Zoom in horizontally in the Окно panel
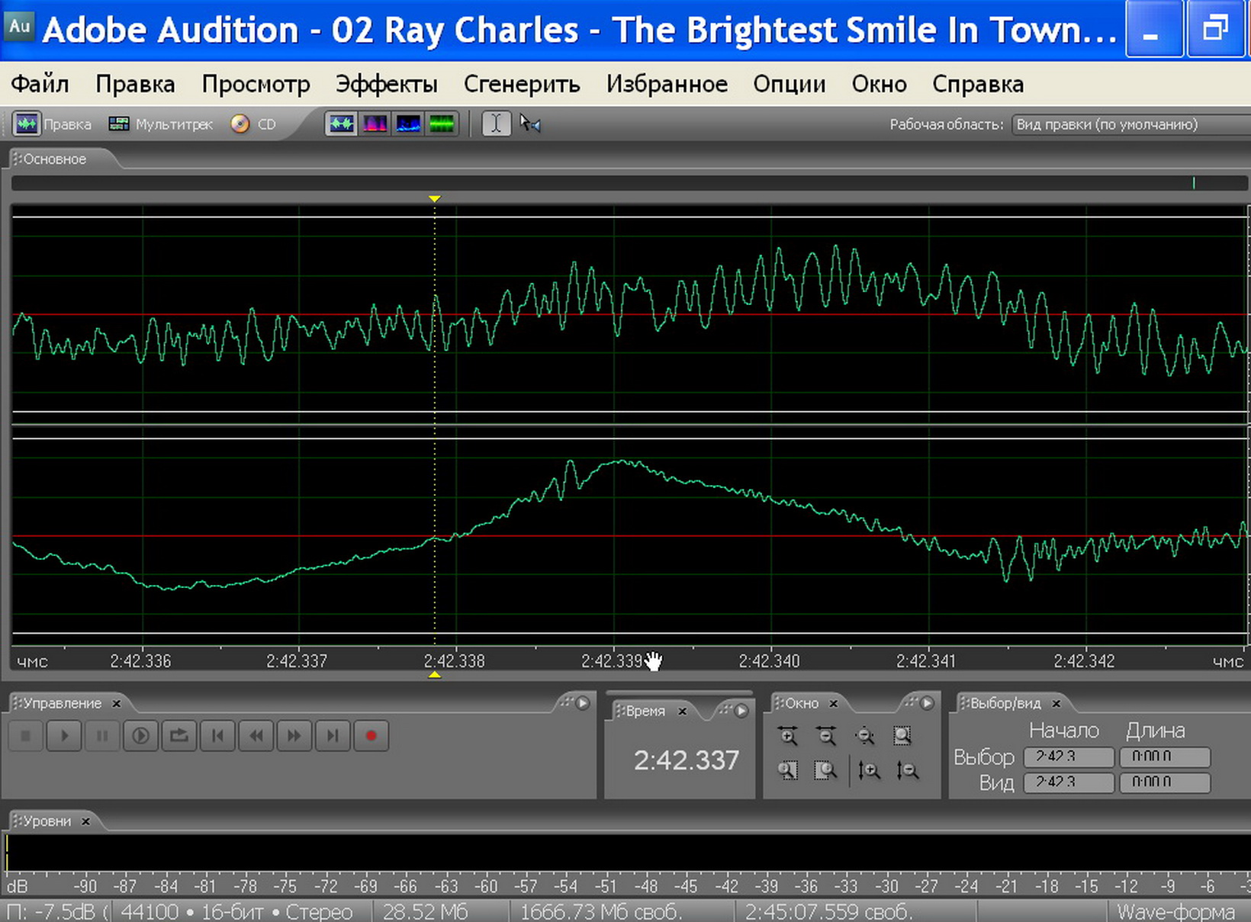The width and height of the screenshot is (1251, 922). click(x=788, y=735)
